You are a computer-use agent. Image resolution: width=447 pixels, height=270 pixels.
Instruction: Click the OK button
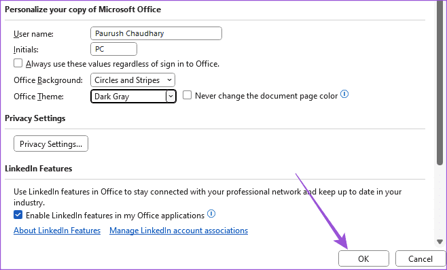pyautogui.click(x=363, y=258)
